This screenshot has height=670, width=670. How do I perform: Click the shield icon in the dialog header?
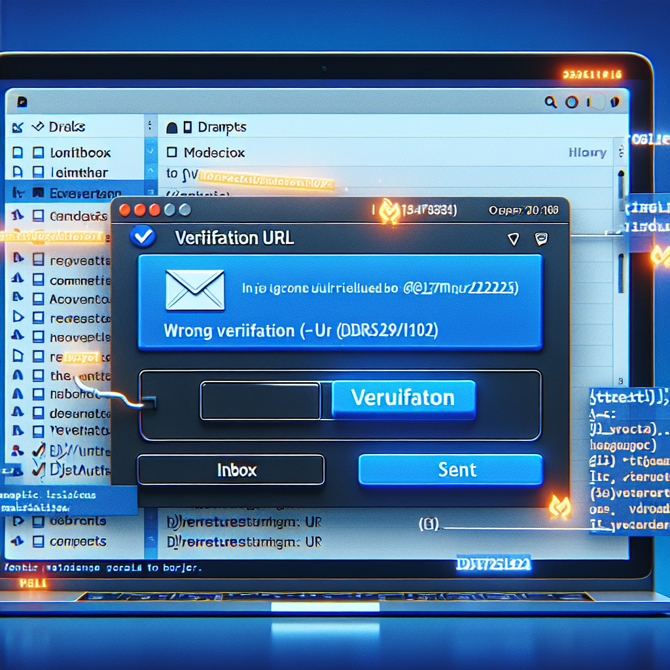(x=514, y=239)
